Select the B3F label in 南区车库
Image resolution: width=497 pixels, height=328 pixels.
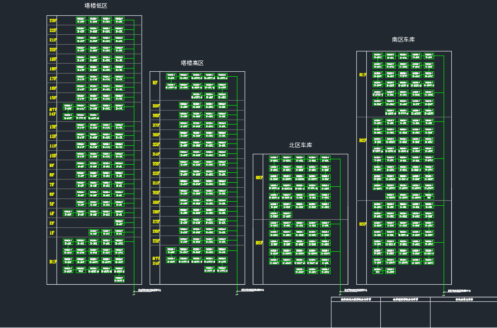tap(363, 224)
